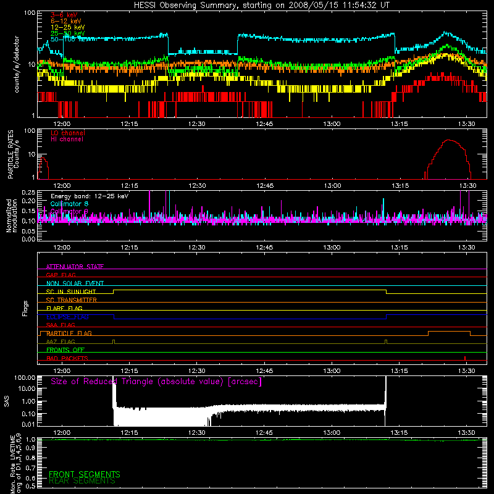Click the 'Flags' vertical axis label

(x=25, y=308)
